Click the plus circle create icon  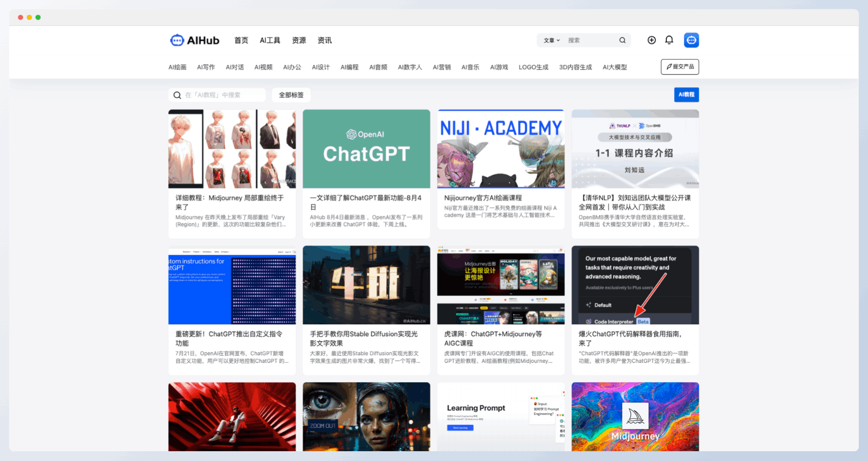652,40
